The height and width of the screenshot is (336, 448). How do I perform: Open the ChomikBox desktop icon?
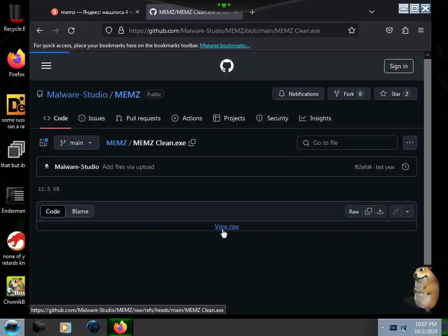[15, 290]
